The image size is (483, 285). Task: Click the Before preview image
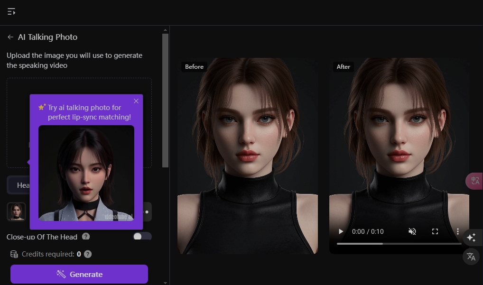tap(248, 156)
